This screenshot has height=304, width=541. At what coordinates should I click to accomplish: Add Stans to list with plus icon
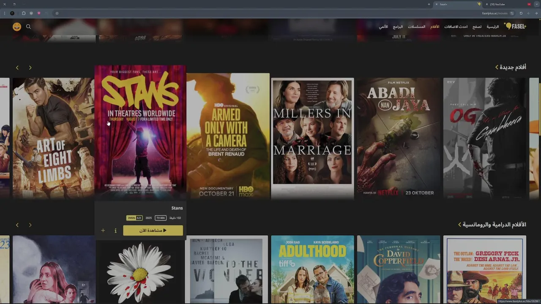click(x=103, y=231)
